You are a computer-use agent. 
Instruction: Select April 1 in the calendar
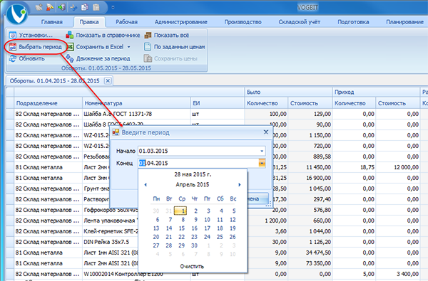point(180,211)
